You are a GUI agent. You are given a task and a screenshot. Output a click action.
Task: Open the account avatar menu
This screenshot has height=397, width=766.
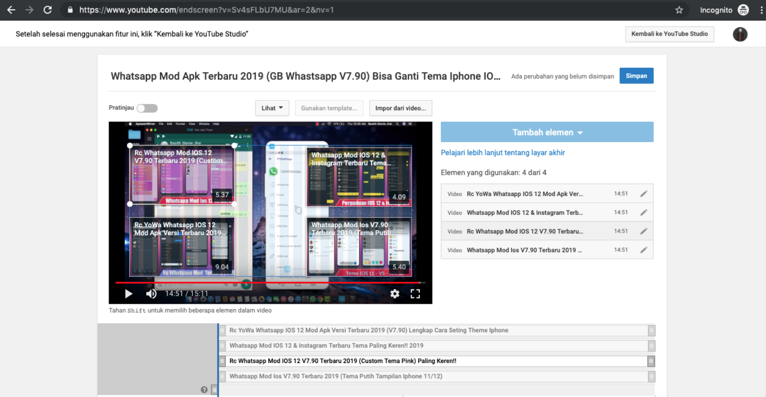[x=740, y=34]
